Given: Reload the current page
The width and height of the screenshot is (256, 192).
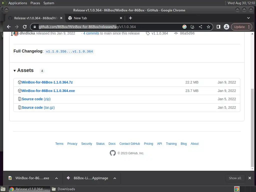Looking at the screenshot, I should (x=25, y=27).
